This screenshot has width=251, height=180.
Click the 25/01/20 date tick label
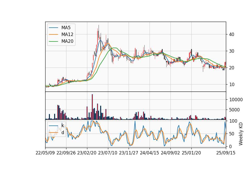coord(191,153)
